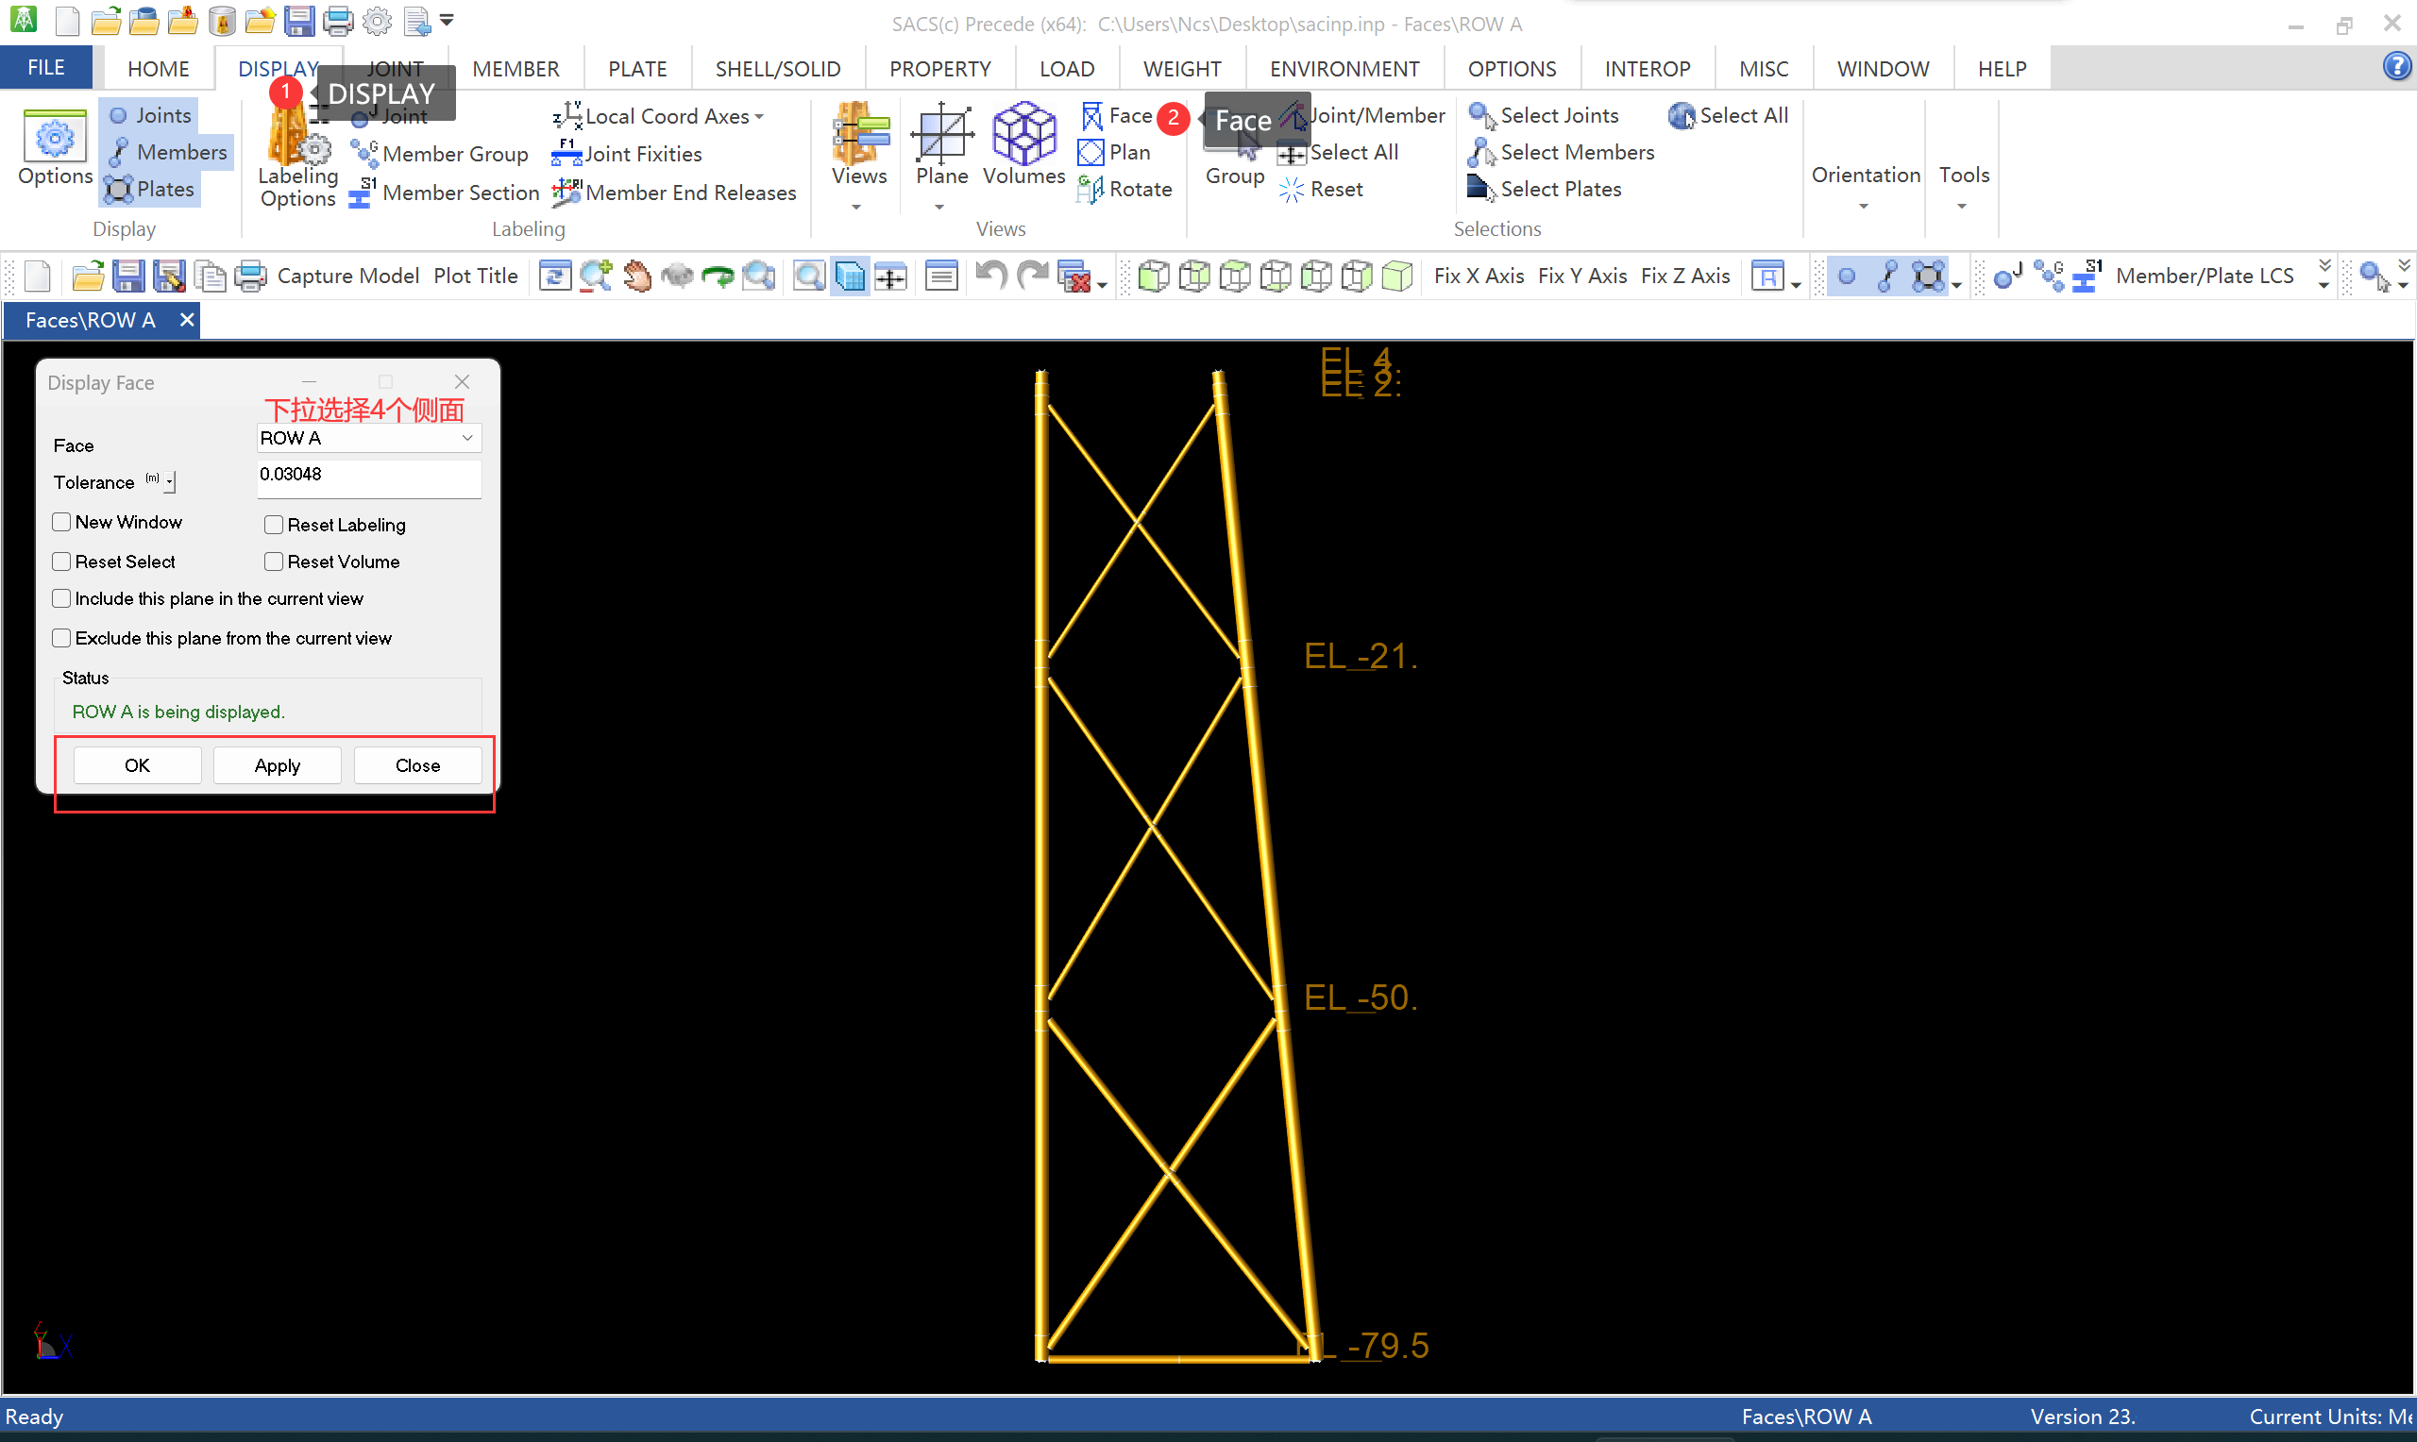
Task: Enable the New Window checkbox
Action: click(x=61, y=522)
